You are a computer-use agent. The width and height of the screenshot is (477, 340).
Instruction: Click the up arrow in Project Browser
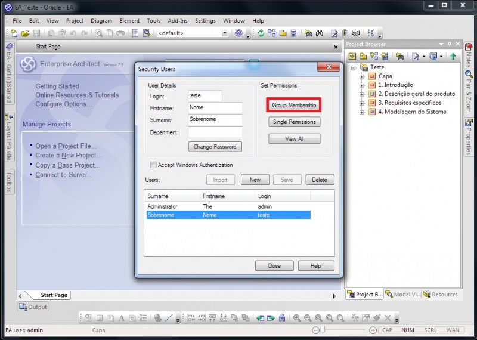coord(453,56)
